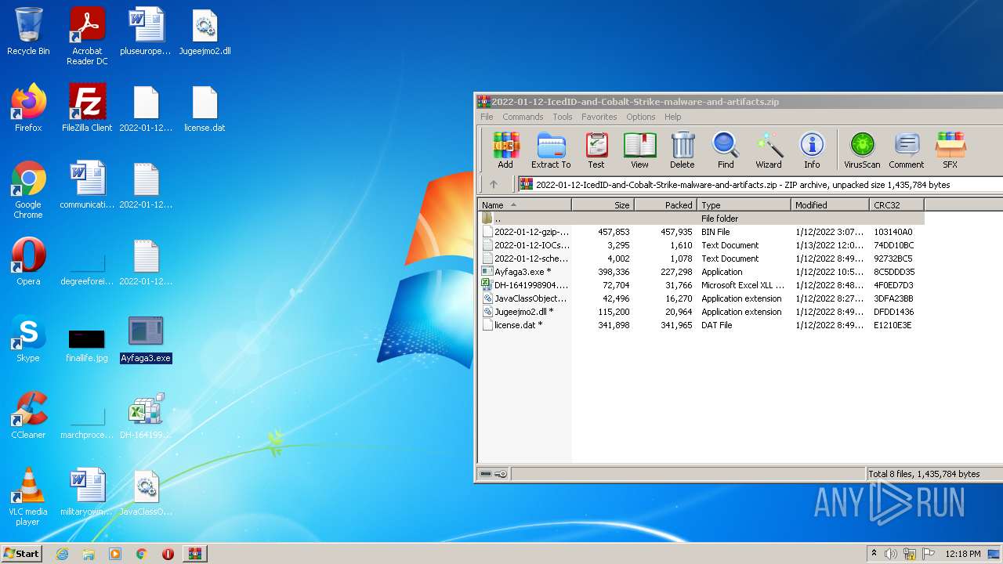Show hidden tray icons arrow

pyautogui.click(x=874, y=554)
